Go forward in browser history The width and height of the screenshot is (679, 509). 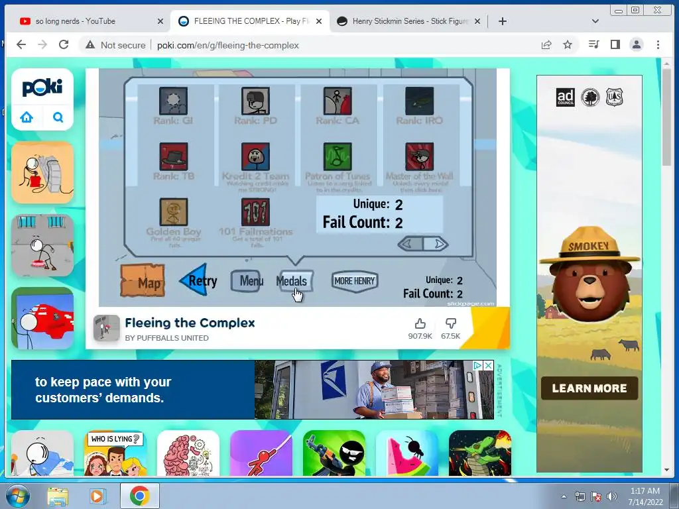tap(42, 44)
